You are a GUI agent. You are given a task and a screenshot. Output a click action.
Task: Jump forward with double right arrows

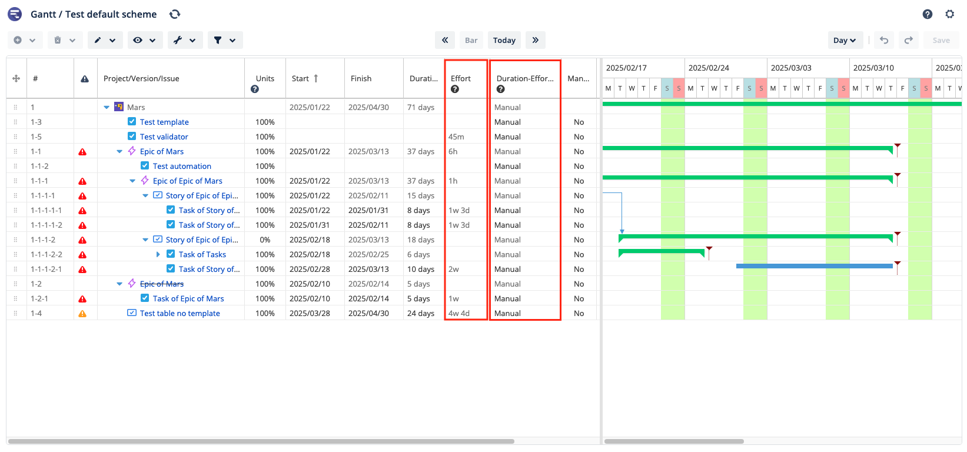tap(535, 40)
